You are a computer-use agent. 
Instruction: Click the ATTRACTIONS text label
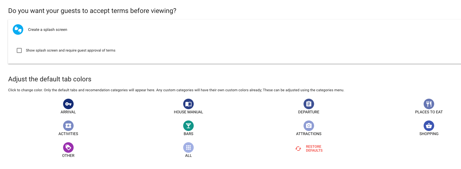(x=309, y=134)
